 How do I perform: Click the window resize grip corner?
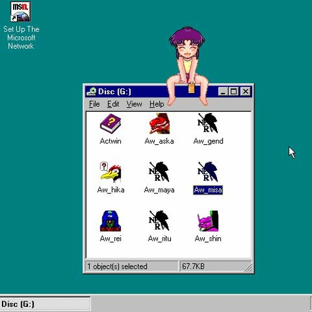(x=248, y=267)
